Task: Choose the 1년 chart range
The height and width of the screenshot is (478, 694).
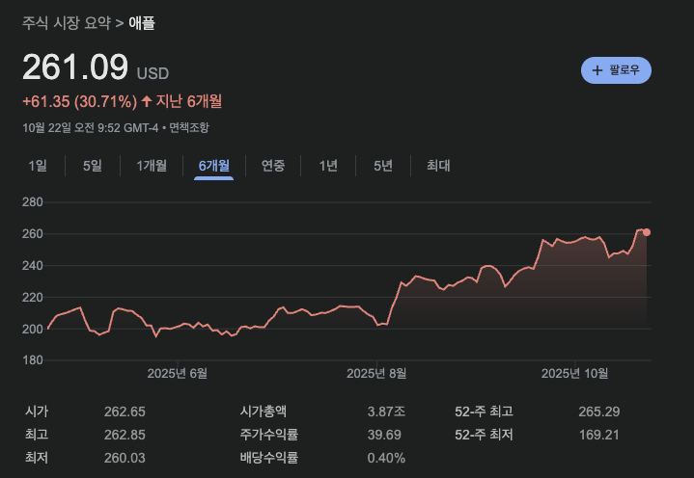Action: click(x=328, y=166)
